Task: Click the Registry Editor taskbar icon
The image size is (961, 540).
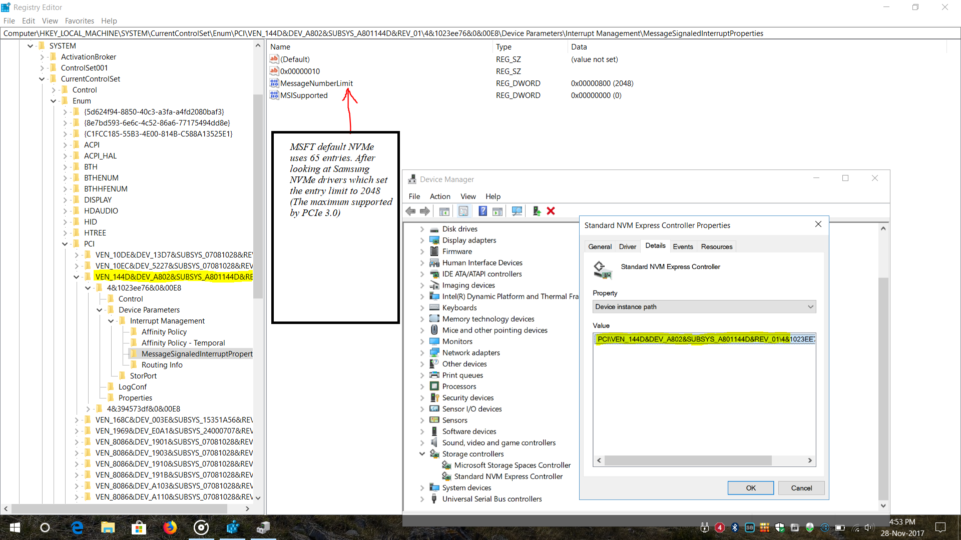Action: pyautogui.click(x=232, y=527)
